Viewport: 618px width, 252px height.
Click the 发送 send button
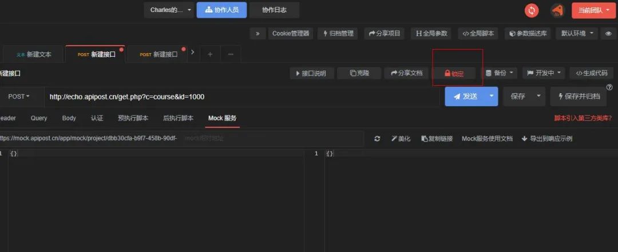(x=465, y=97)
